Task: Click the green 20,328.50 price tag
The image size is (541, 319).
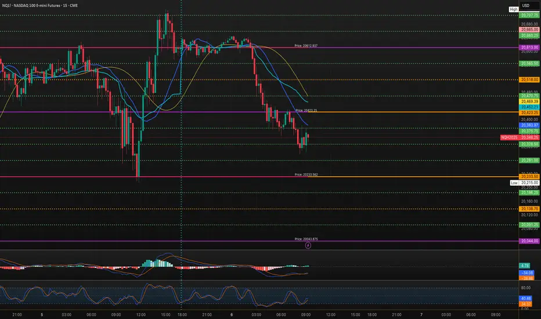Action: coord(529,144)
